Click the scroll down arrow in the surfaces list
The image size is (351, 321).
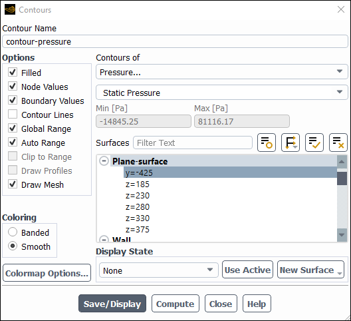342,235
